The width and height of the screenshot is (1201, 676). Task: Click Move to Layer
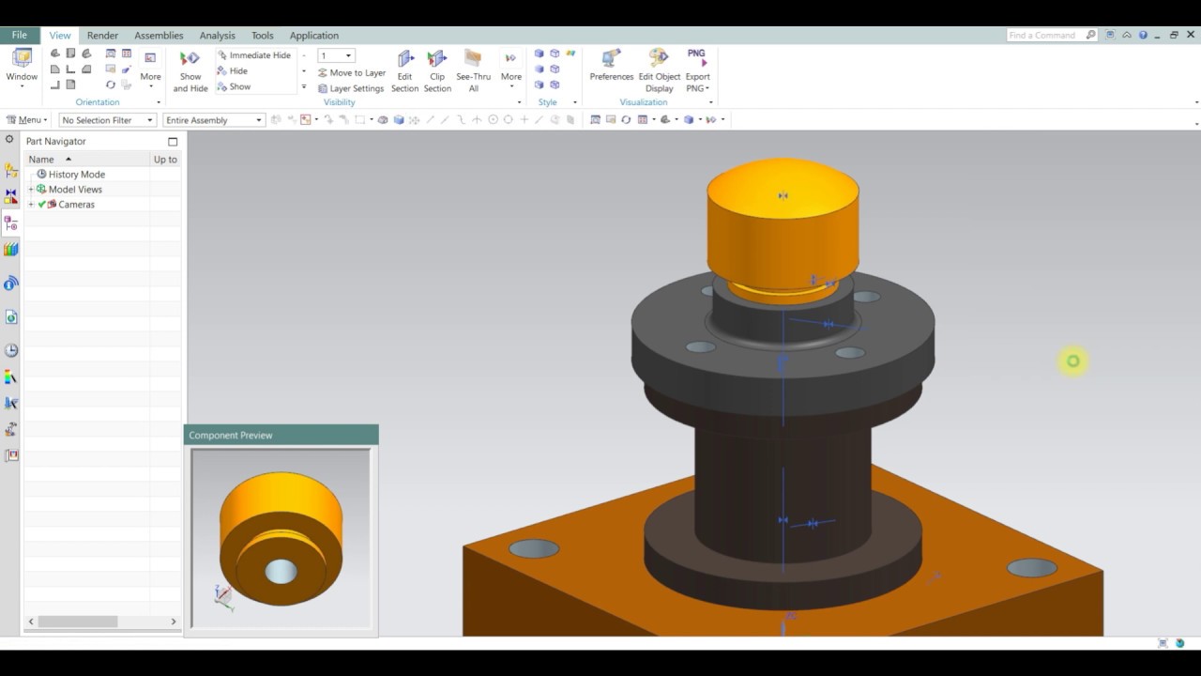(352, 72)
